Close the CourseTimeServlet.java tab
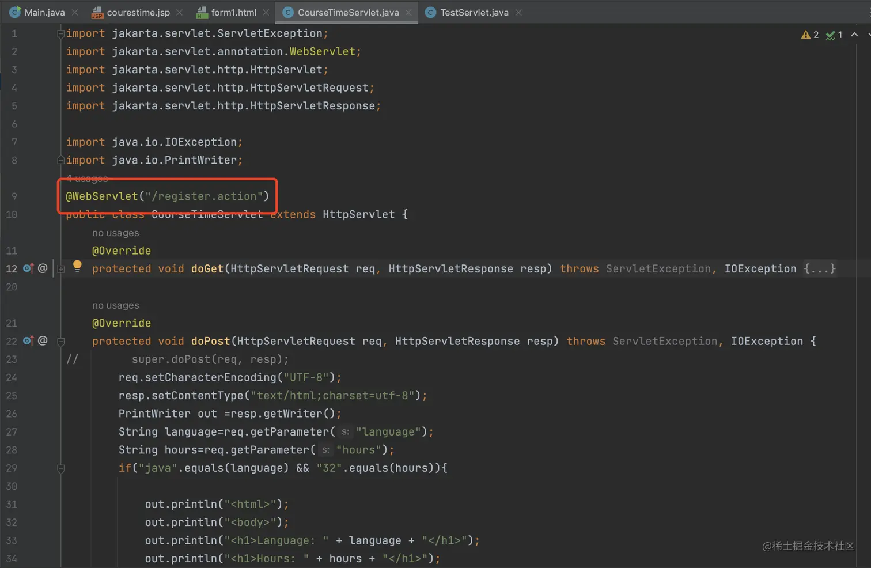Screen dimensions: 871x568 coord(408,12)
